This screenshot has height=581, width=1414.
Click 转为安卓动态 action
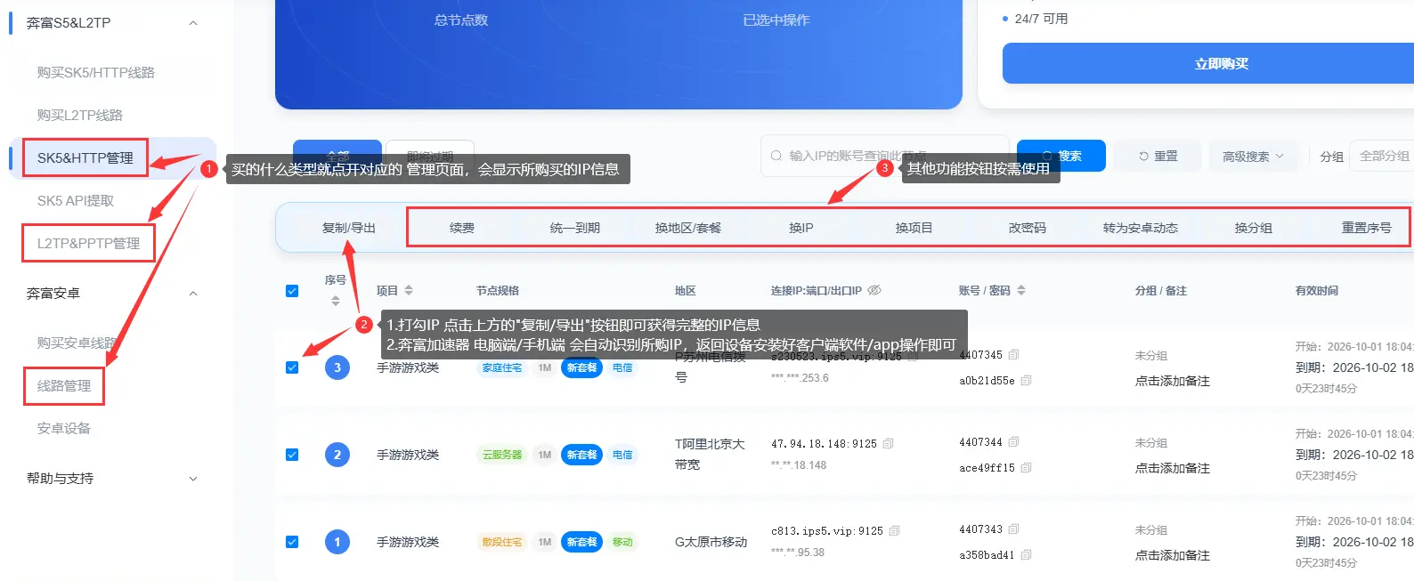pos(1141,228)
